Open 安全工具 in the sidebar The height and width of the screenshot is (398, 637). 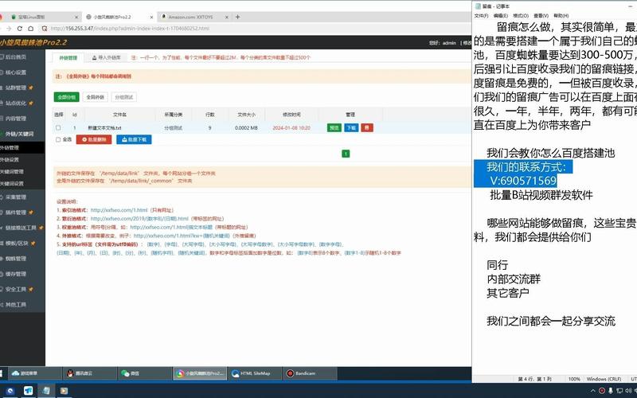coord(16,289)
